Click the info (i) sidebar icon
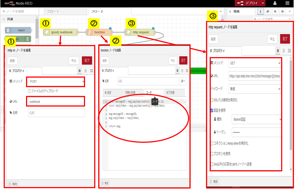This screenshot has height=190, width=298. [x=260, y=12]
